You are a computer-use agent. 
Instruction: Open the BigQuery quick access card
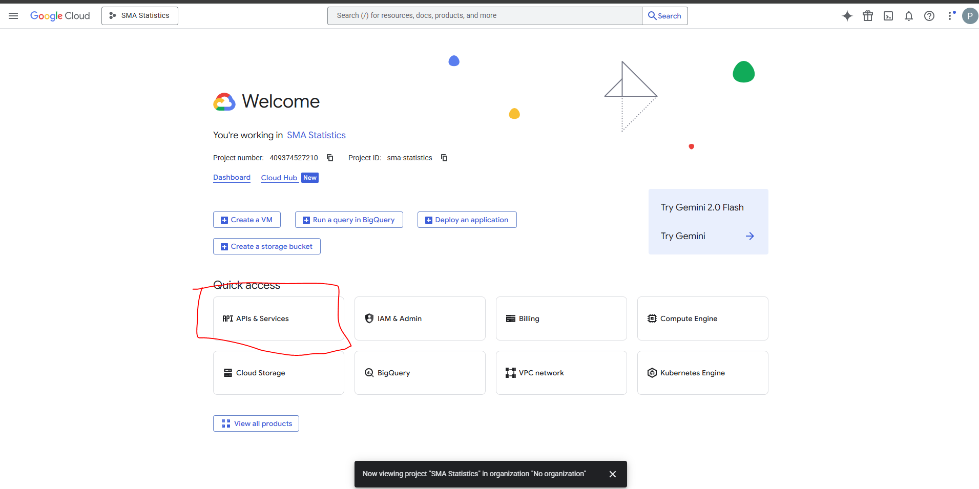point(420,373)
